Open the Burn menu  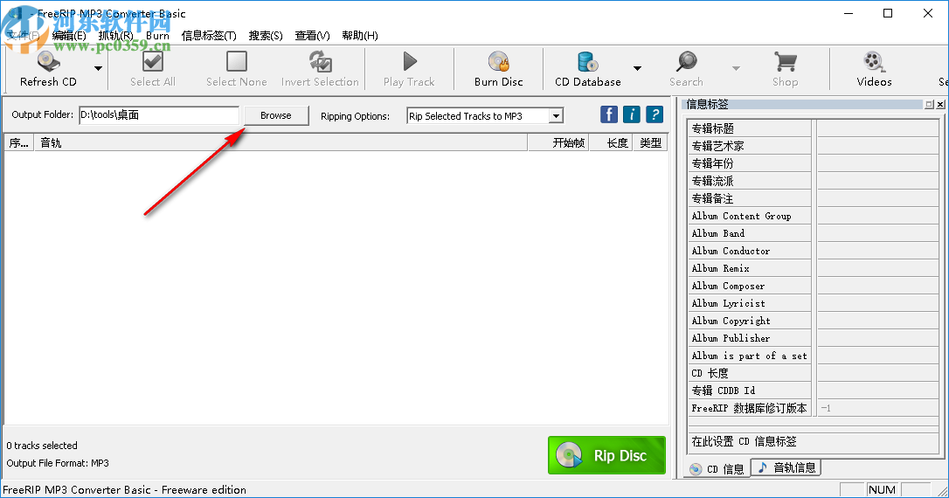[157, 36]
